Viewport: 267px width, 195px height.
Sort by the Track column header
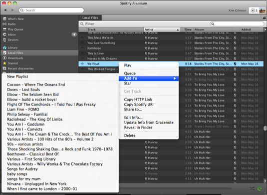tap(115, 29)
